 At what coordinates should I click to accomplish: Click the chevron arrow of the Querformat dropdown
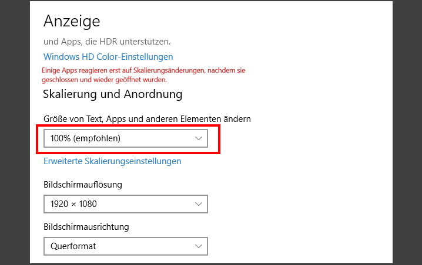[198, 246]
